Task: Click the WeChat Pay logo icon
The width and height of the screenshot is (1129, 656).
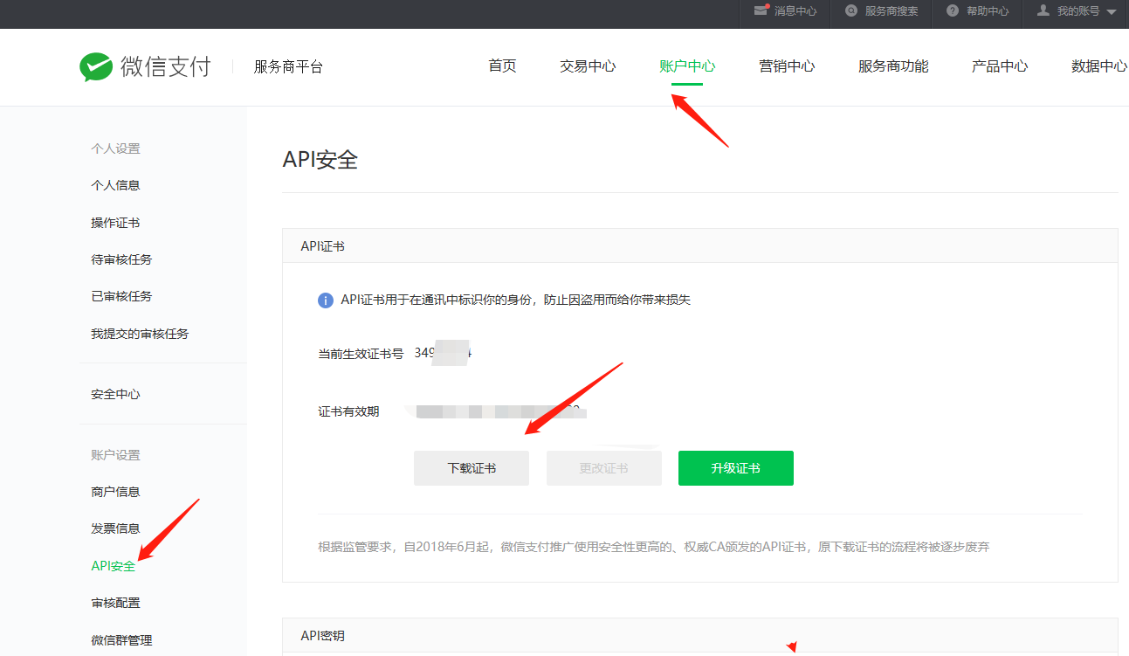Action: (x=96, y=67)
